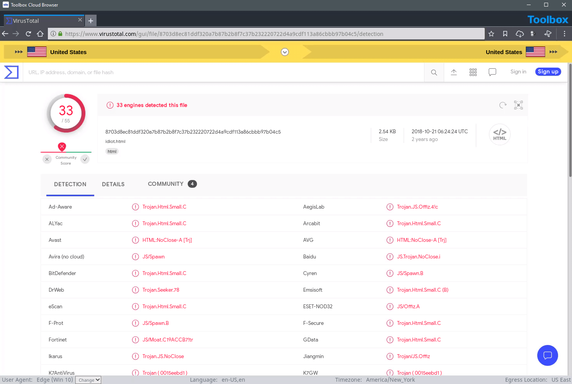572x384 pixels.
Task: Click the share icon in browser toolbar
Action: 548,34
